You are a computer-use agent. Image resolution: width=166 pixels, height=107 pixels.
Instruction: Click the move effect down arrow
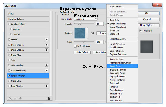[x=20, y=98]
